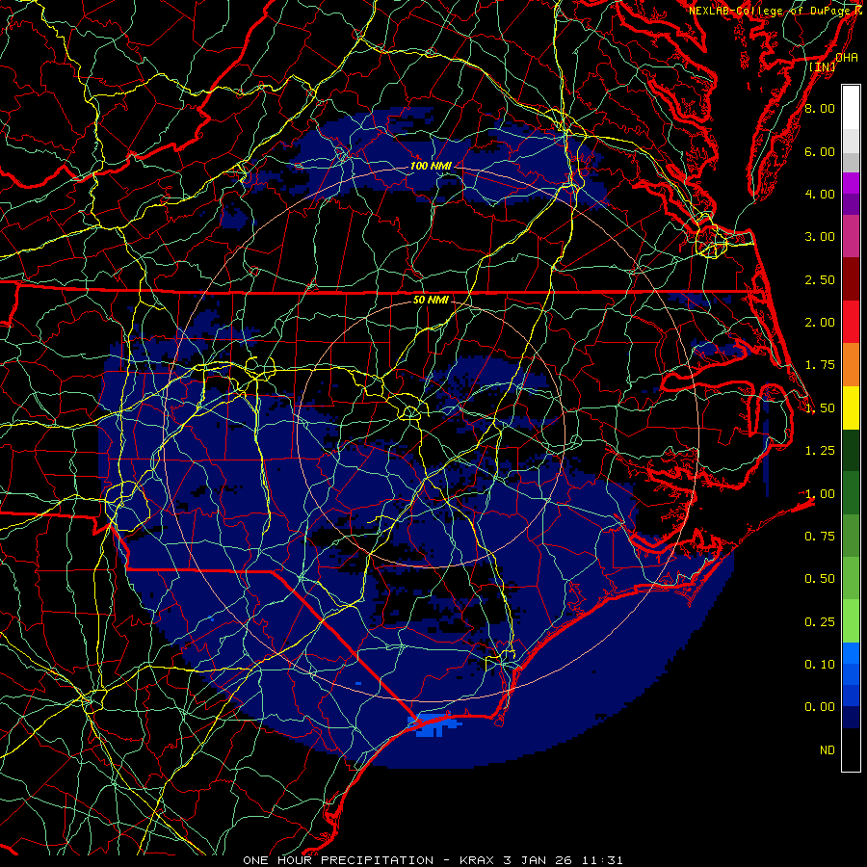Select the dark red legend swatch
Screen dimensions: 867x867
click(851, 279)
